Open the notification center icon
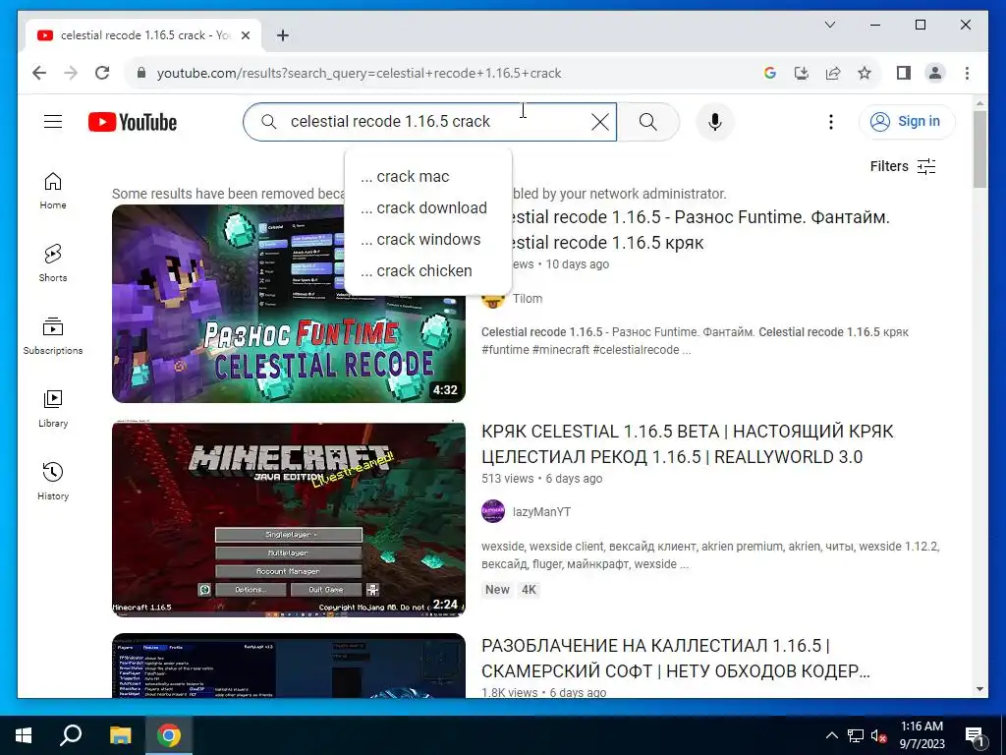This screenshot has width=1006, height=755. 976,735
